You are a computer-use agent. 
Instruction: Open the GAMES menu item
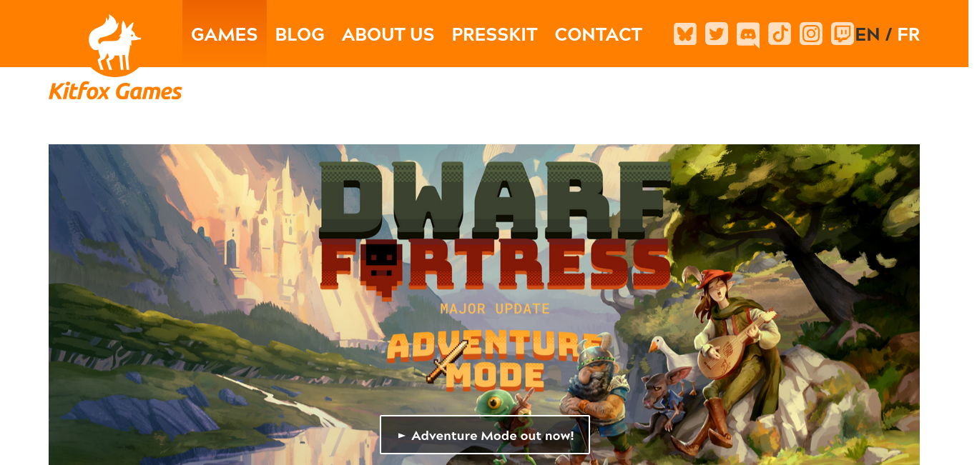(225, 34)
